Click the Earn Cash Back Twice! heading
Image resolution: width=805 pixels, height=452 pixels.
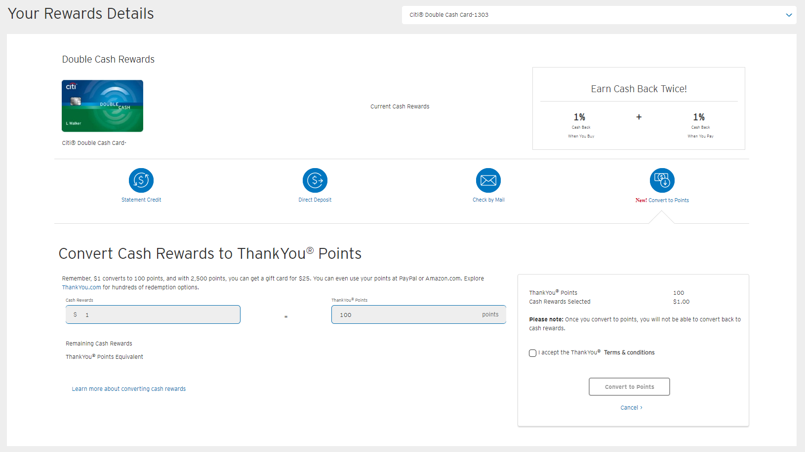coord(639,89)
